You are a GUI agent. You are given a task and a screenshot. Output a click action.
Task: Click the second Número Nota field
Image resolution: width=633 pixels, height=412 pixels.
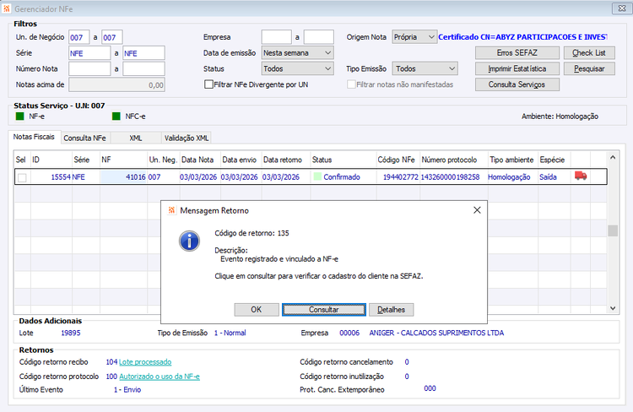tap(143, 68)
